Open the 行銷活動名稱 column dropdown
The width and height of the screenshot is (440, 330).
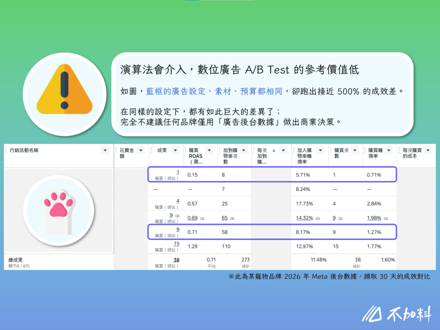click(105, 151)
